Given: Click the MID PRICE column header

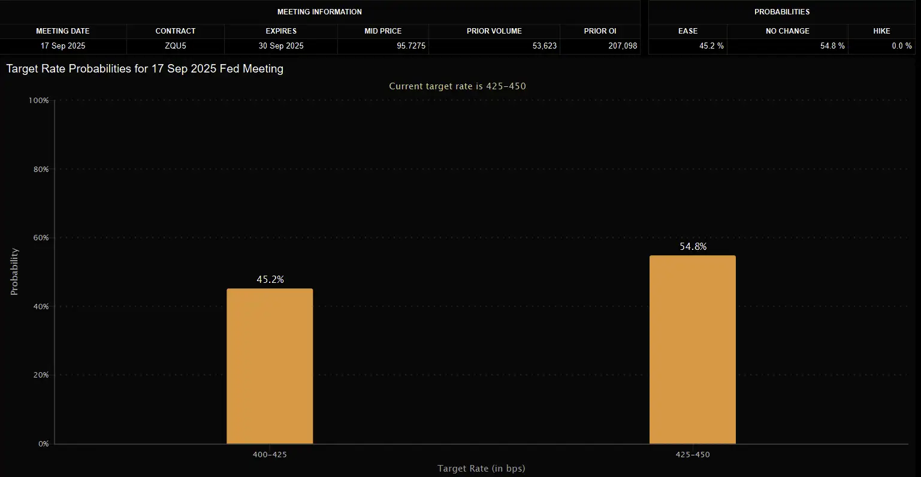Looking at the screenshot, I should (383, 31).
